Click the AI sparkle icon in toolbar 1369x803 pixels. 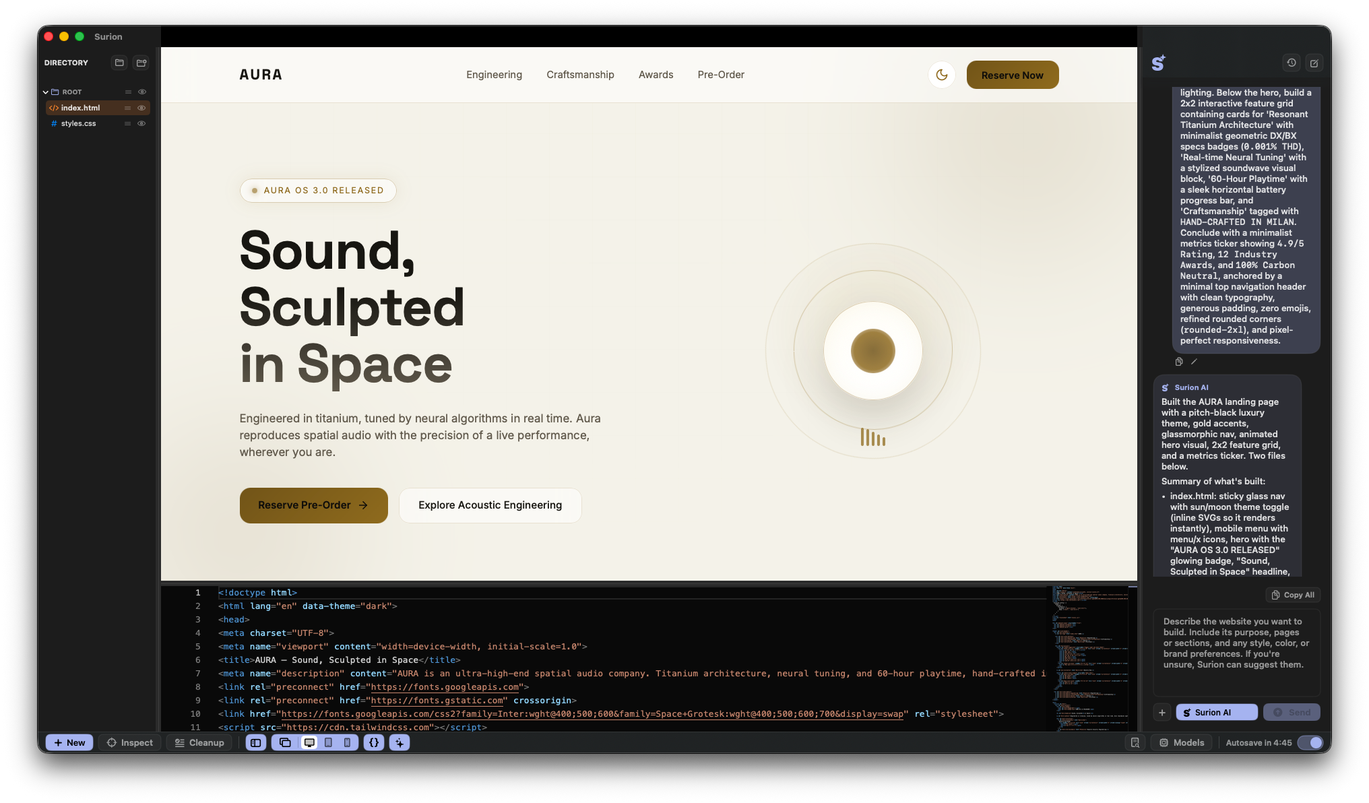[400, 742]
